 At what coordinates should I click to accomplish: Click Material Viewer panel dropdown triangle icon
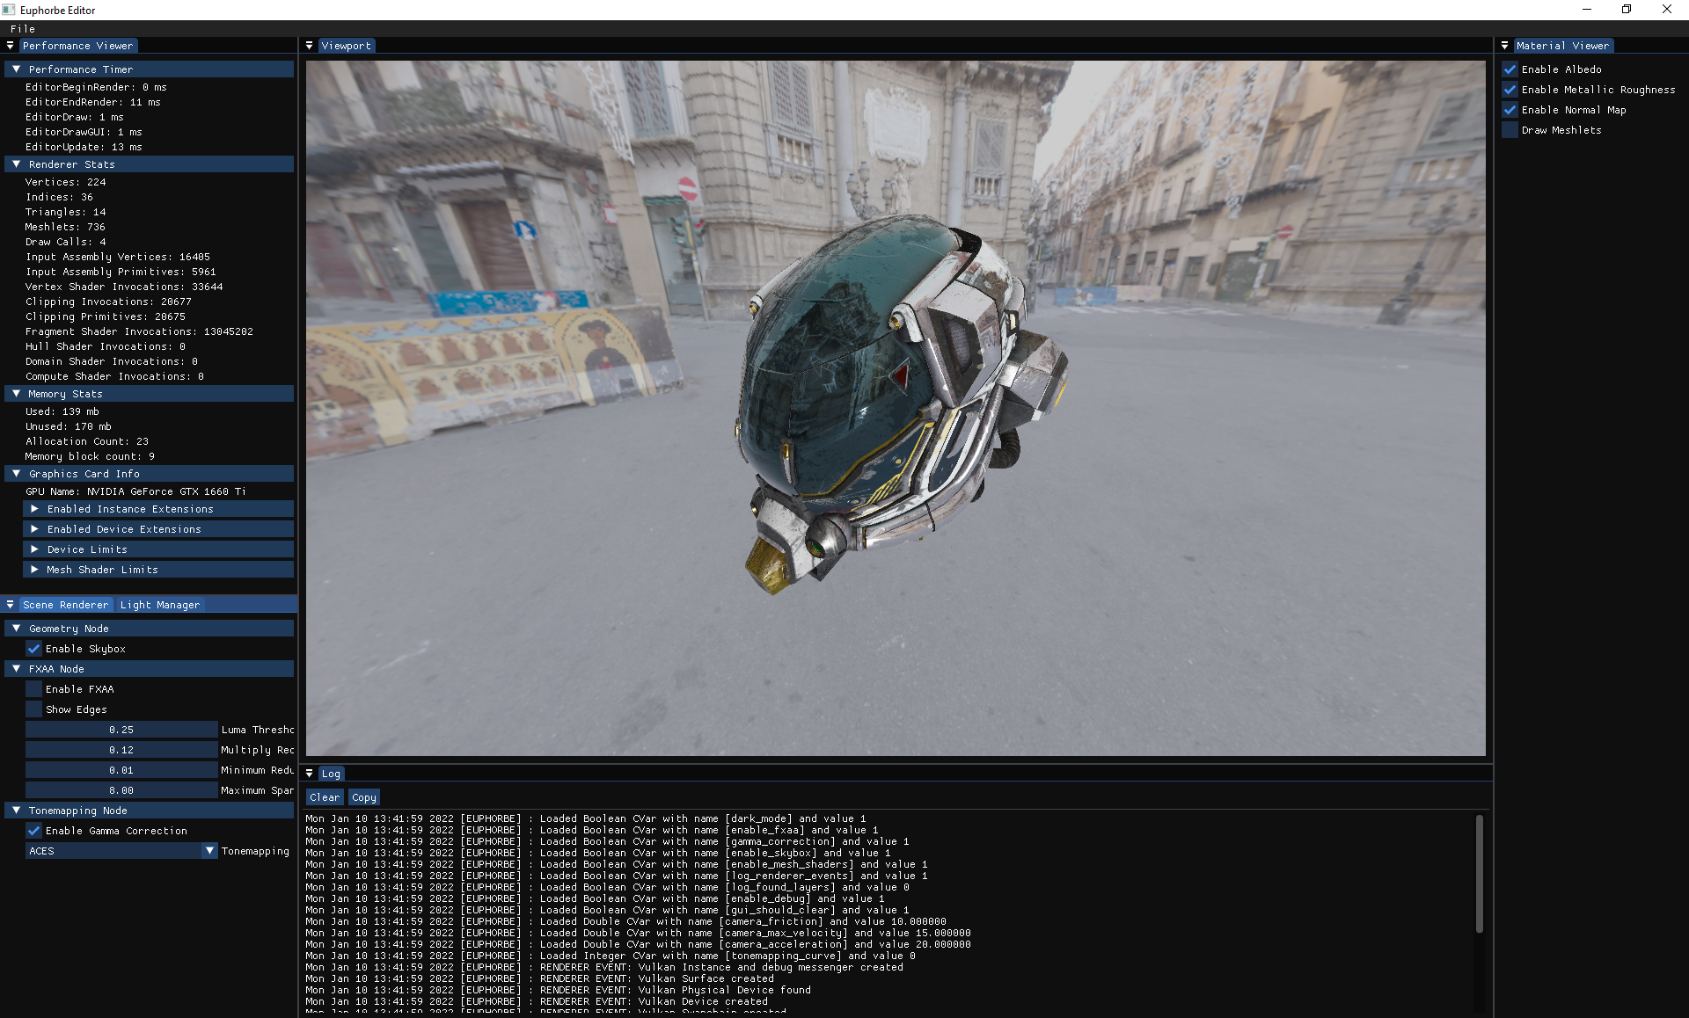pos(1504,46)
